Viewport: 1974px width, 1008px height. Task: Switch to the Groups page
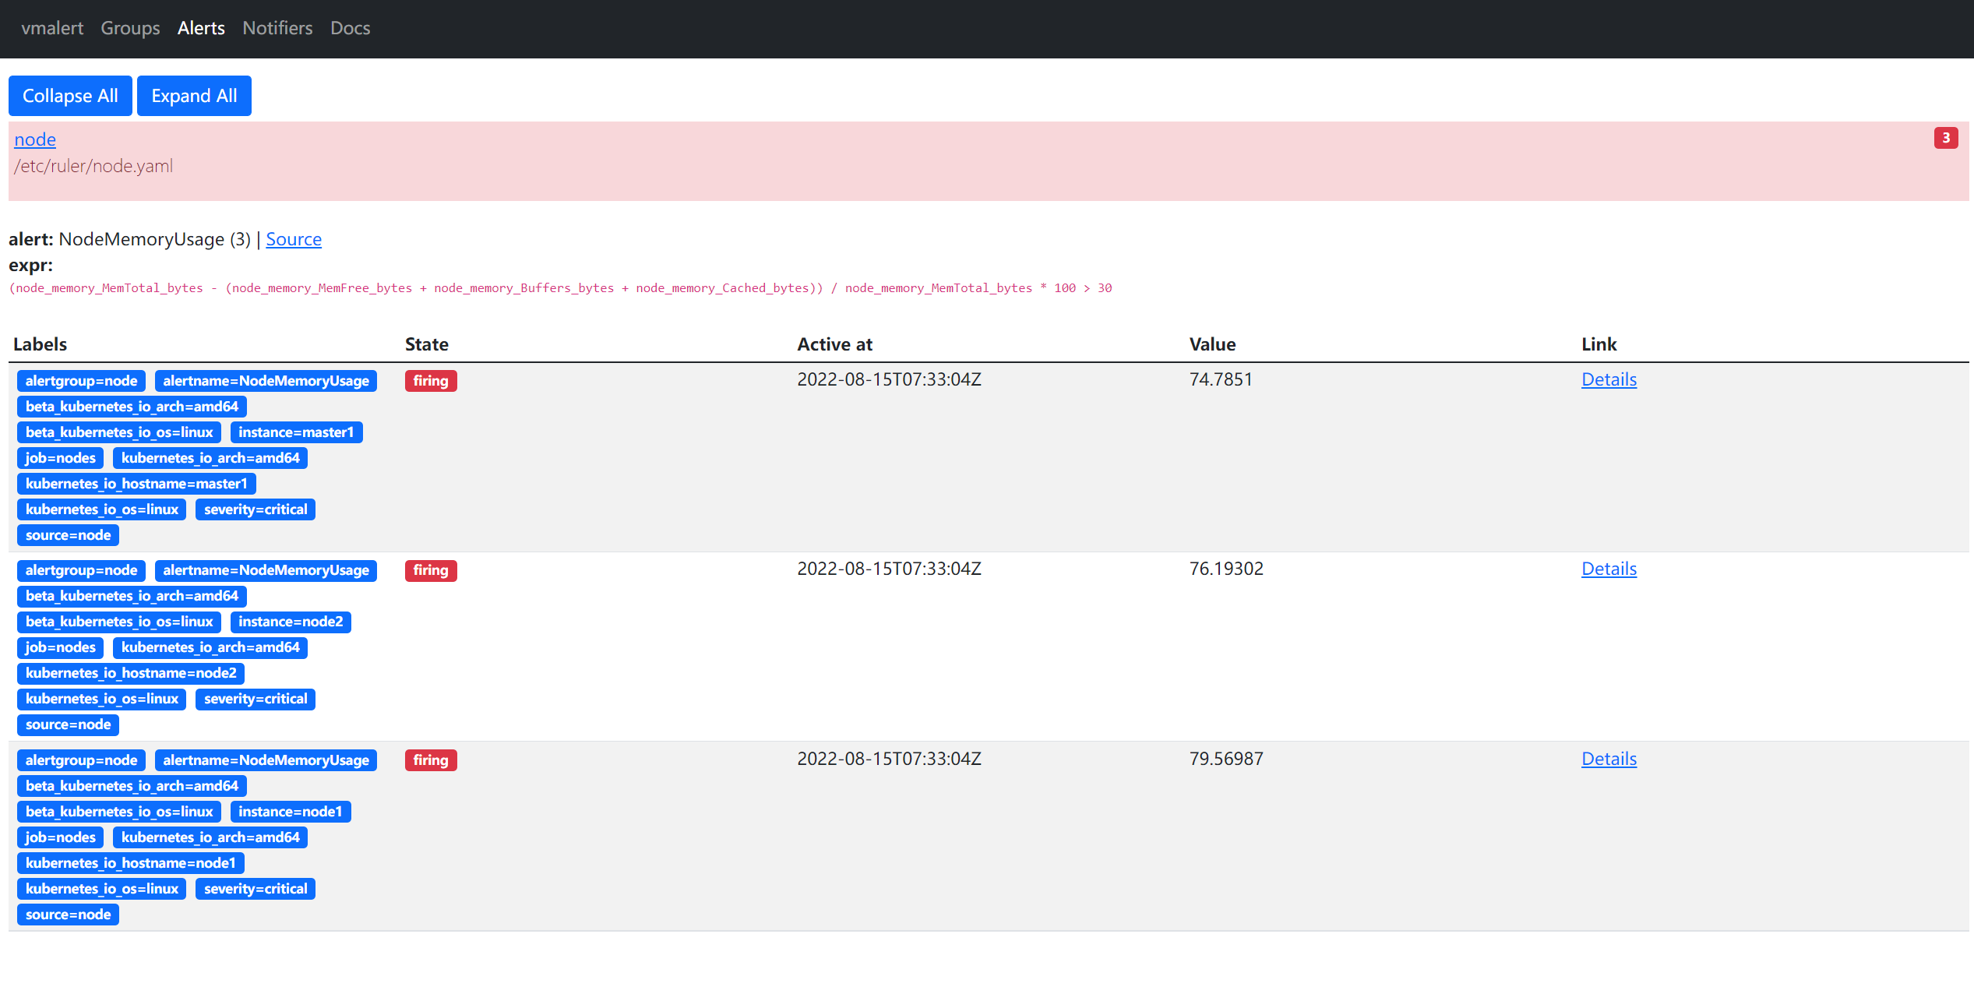click(130, 28)
